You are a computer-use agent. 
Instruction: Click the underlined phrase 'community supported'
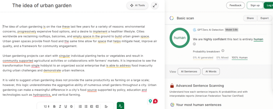point(18,61)
